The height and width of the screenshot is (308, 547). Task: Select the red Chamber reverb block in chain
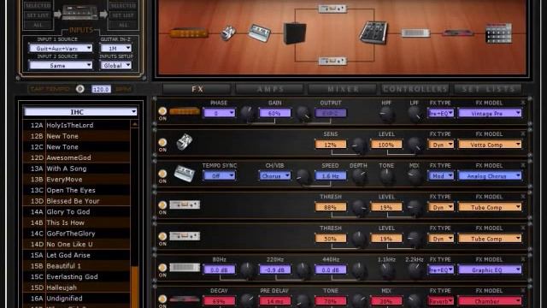coord(458,33)
